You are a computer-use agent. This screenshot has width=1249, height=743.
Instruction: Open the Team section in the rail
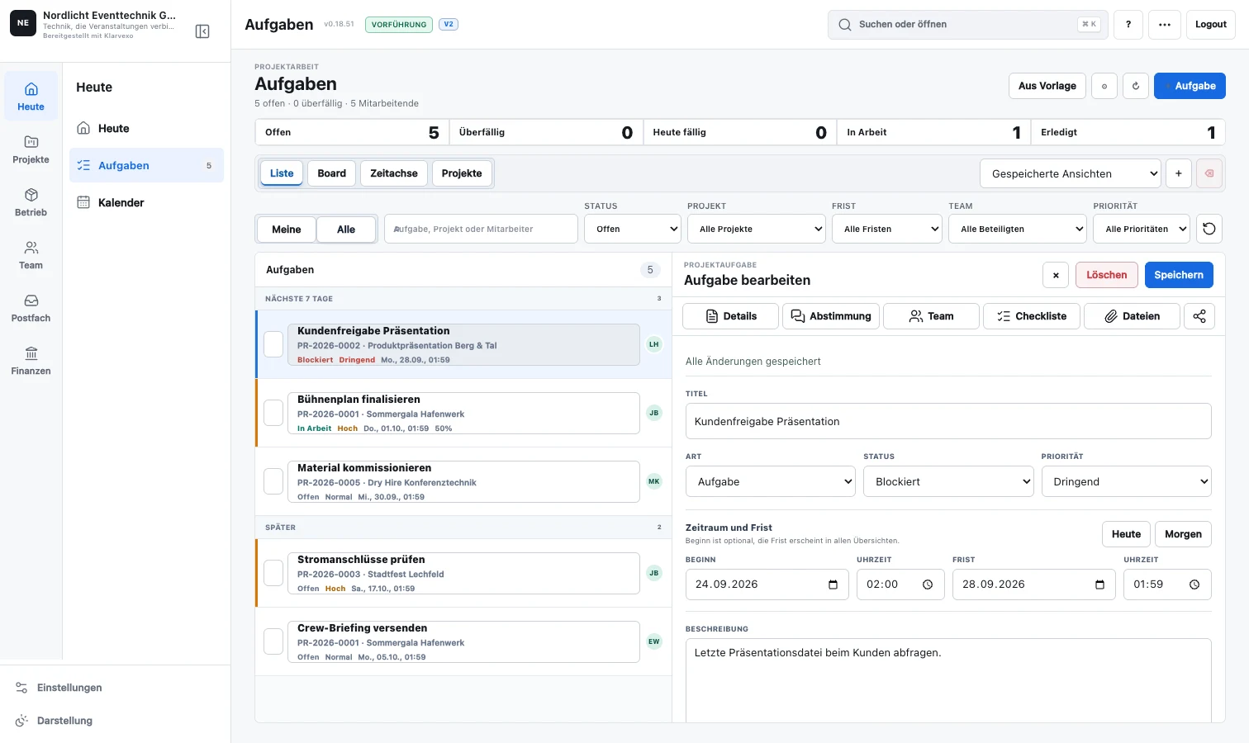[31, 255]
